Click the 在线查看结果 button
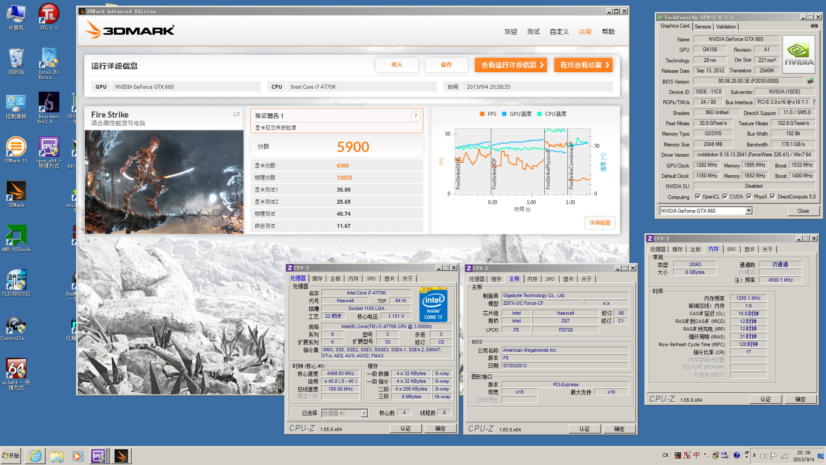826x465 pixels. (583, 65)
